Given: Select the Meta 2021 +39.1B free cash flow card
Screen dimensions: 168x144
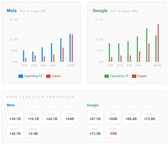Looking at the screenshot, I should click(15, 117).
